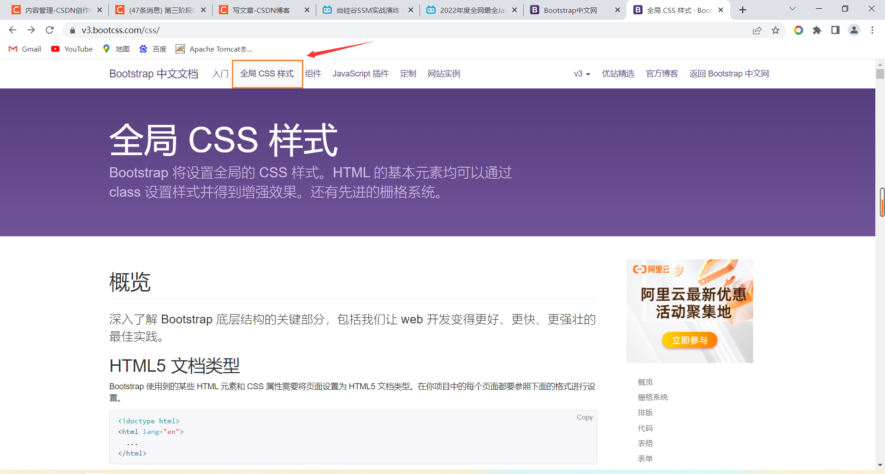Toggle the browser side panel icon
Screen dimensions: 885x474
coord(835,30)
